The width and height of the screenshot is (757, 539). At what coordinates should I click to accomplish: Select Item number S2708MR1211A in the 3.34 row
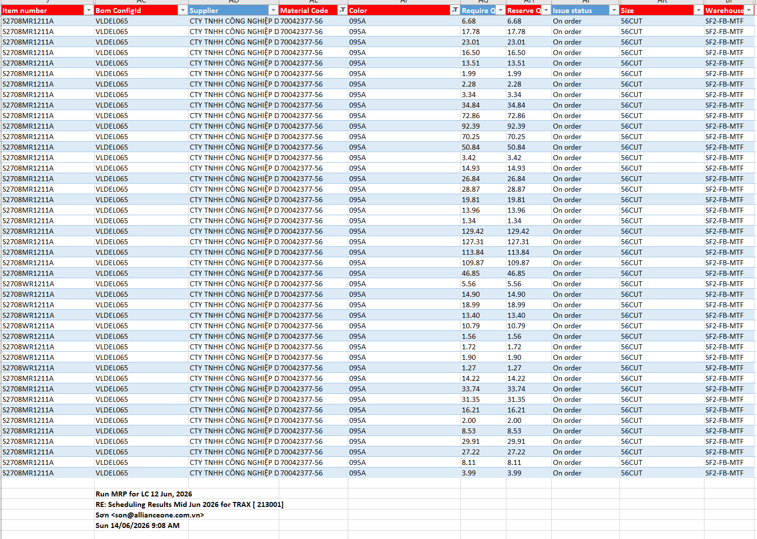pyautogui.click(x=47, y=95)
